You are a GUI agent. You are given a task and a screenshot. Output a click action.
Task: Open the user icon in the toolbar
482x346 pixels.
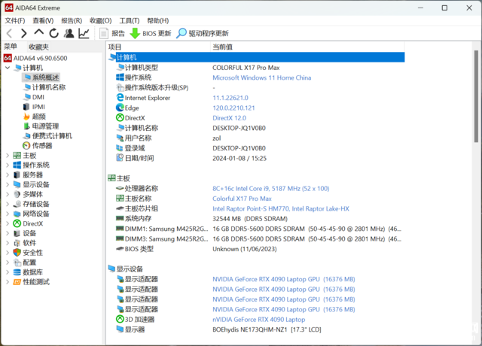pos(69,33)
